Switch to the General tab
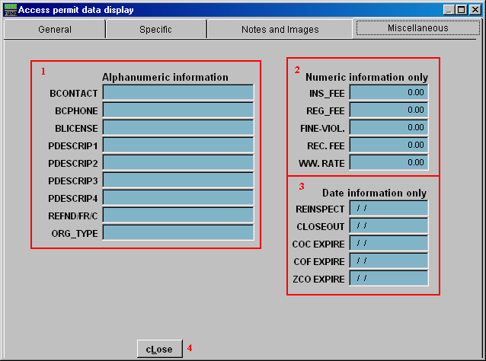Screen dimensions: 486x361 point(55,30)
